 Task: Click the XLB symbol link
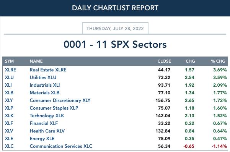coord(9,93)
